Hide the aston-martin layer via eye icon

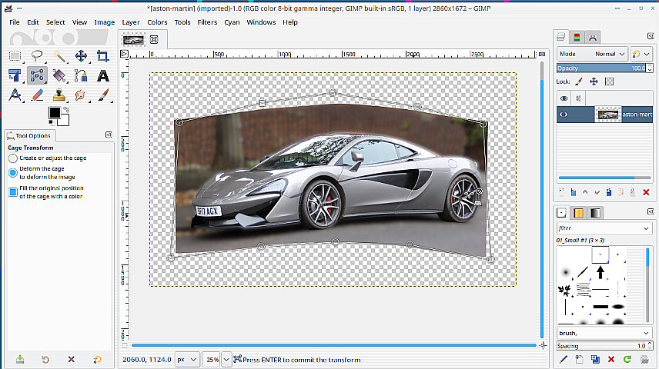tap(564, 115)
